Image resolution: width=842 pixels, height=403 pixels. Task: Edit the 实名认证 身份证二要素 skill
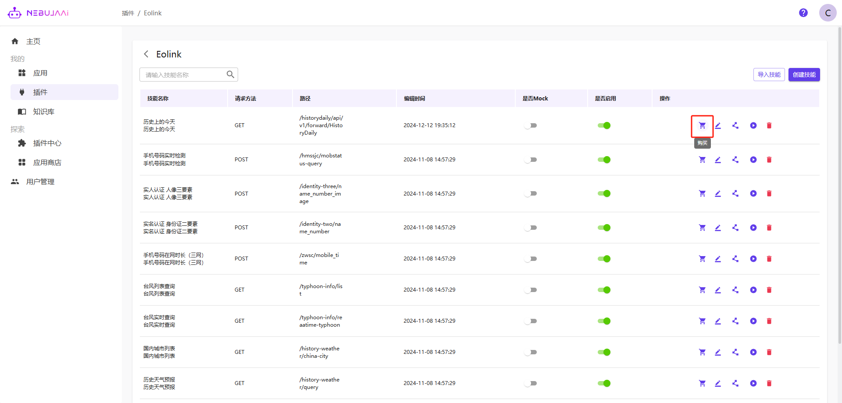718,228
